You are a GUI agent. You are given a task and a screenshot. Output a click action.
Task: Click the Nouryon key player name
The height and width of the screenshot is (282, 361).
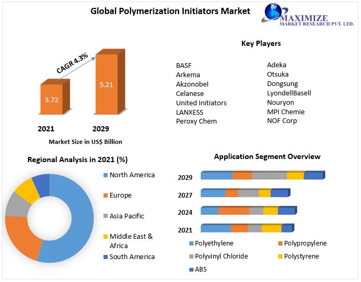tap(280, 103)
